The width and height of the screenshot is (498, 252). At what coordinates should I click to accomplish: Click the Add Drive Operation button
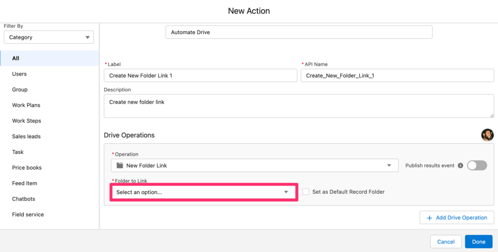pyautogui.click(x=457, y=218)
